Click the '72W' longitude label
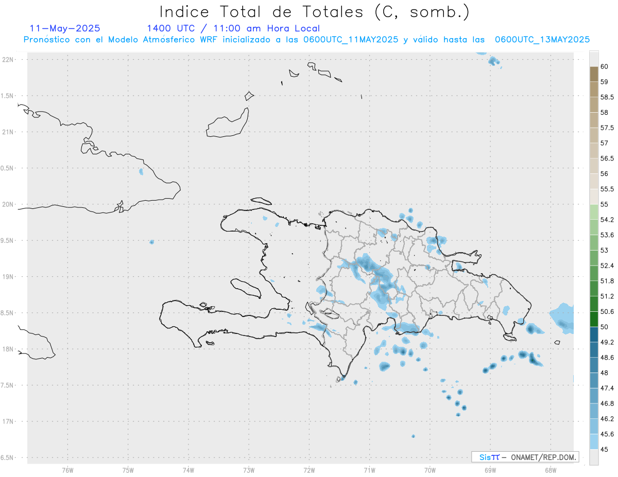The width and height of the screenshot is (618, 477). 309,470
